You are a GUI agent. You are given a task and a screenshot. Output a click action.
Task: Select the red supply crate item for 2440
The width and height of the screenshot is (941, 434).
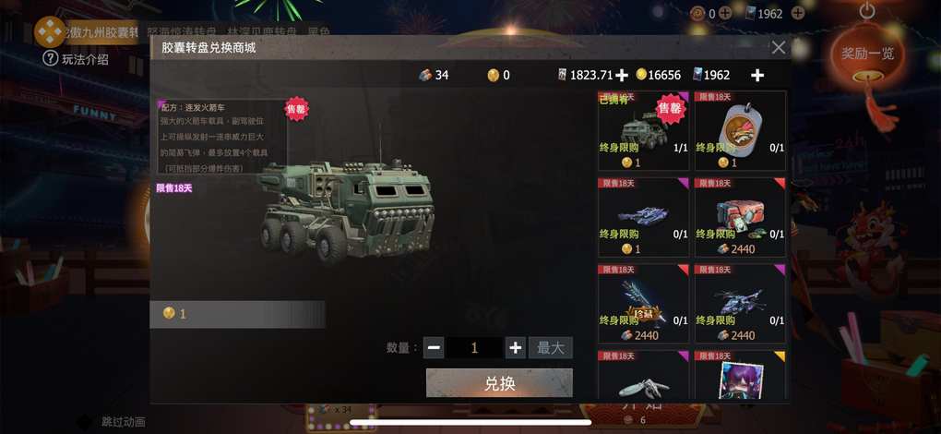740,217
